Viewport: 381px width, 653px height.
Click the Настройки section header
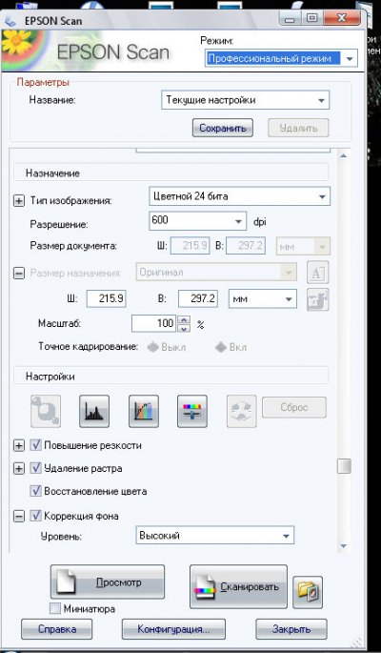click(170, 377)
